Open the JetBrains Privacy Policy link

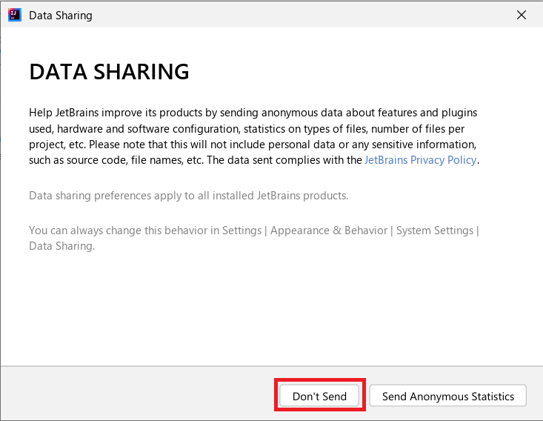pyautogui.click(x=420, y=160)
